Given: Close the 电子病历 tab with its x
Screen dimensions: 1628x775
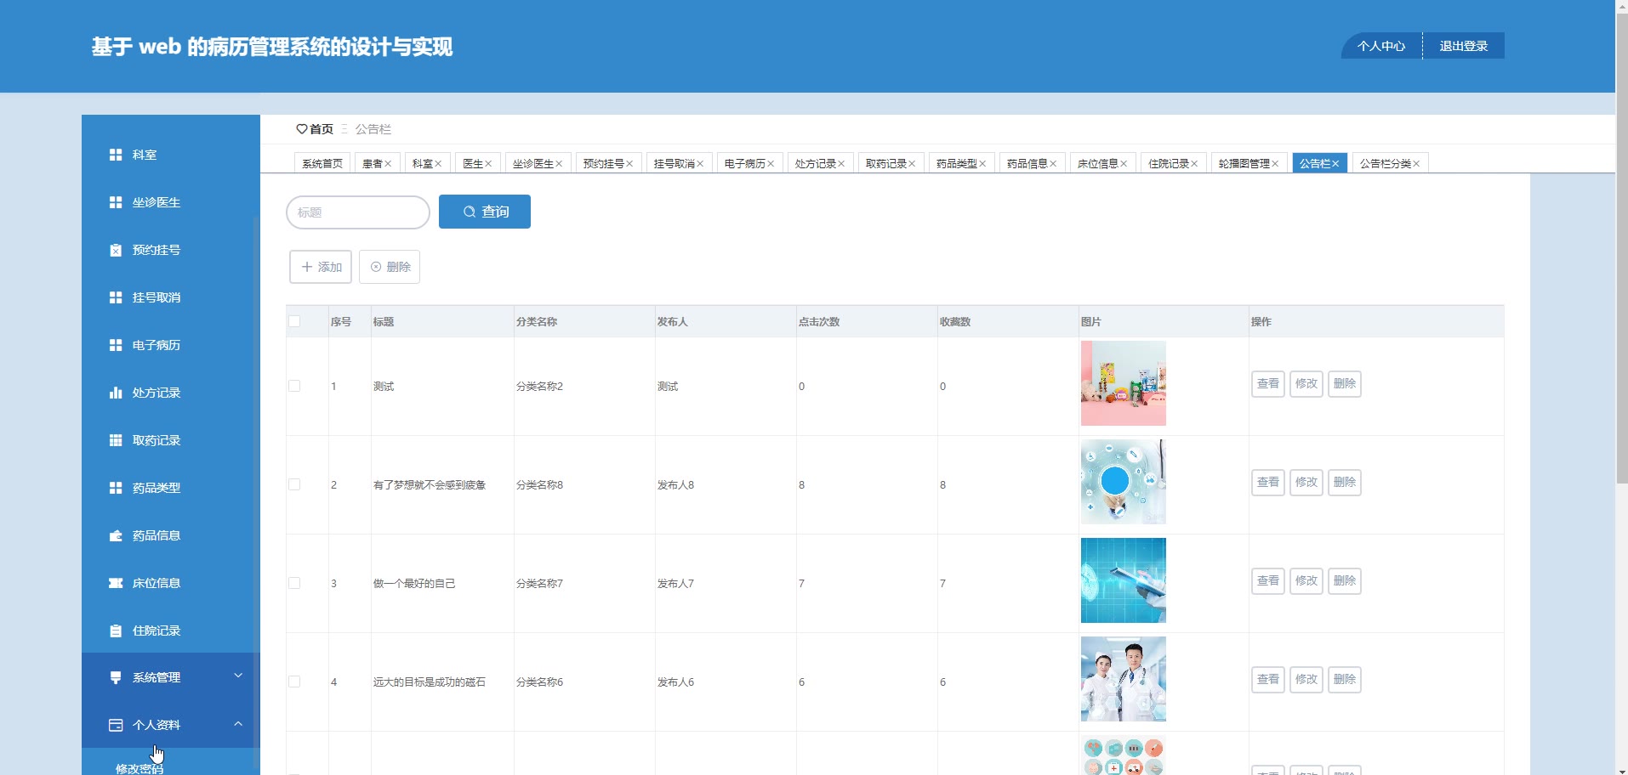Looking at the screenshot, I should [x=771, y=164].
